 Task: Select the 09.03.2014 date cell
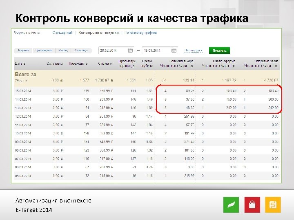pyautogui.click(x=23, y=142)
